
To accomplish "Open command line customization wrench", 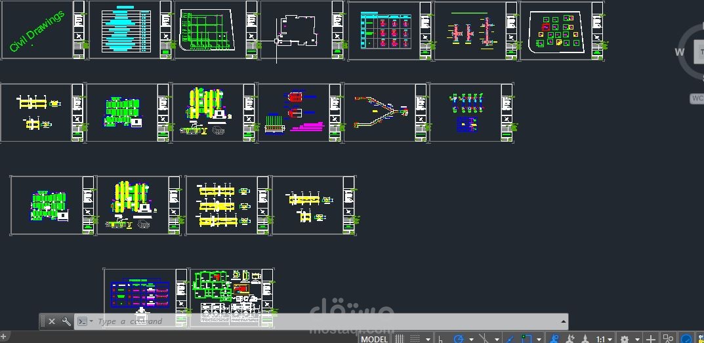I will [x=66, y=321].
